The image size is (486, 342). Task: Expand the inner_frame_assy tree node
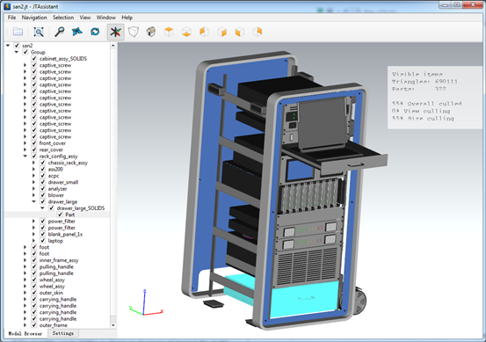[x=25, y=260]
